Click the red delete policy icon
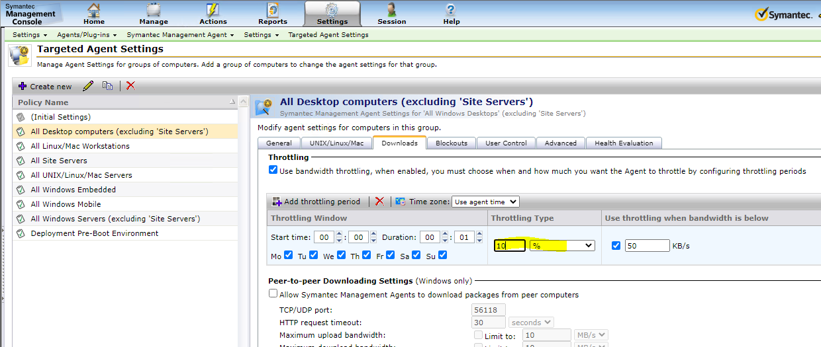Viewport: 821px width, 347px height. (x=130, y=86)
